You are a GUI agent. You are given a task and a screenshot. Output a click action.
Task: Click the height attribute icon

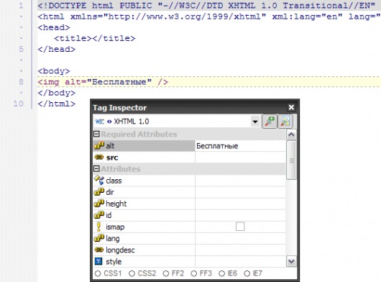(99, 204)
